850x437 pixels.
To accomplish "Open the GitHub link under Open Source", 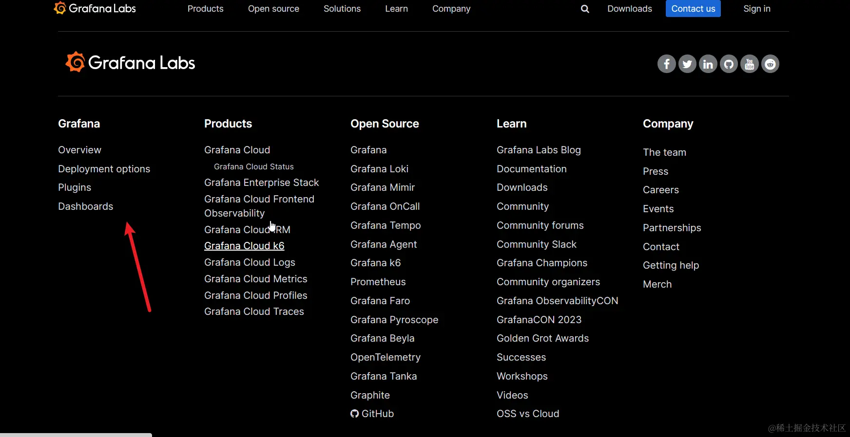I will (372, 414).
